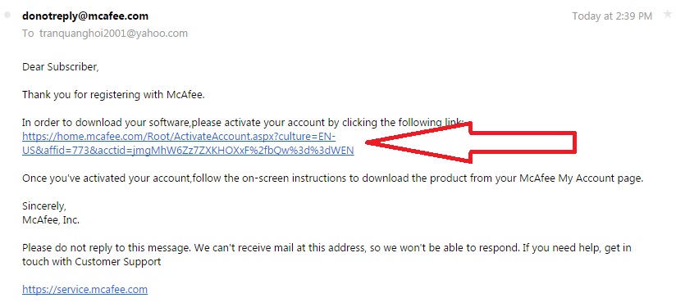Click the "Once you've activated your account" sentence
This screenshot has height=307, width=676.
[332, 178]
